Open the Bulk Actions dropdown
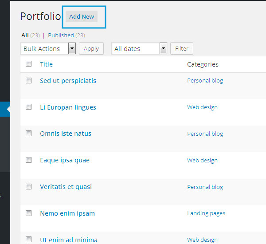The image size is (266, 244). 48,49
